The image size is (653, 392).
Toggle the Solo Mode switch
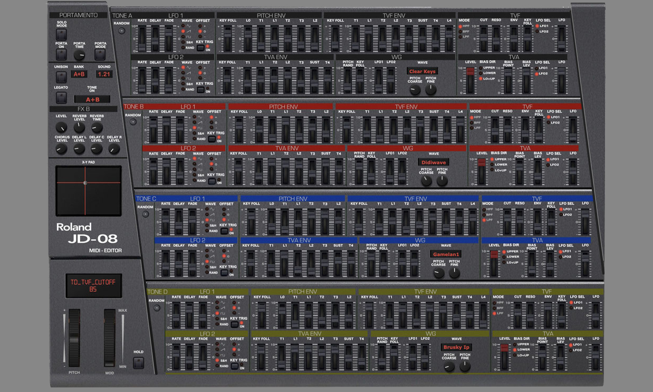click(62, 35)
